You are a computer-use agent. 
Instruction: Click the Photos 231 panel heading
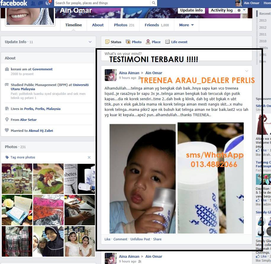click(x=15, y=147)
